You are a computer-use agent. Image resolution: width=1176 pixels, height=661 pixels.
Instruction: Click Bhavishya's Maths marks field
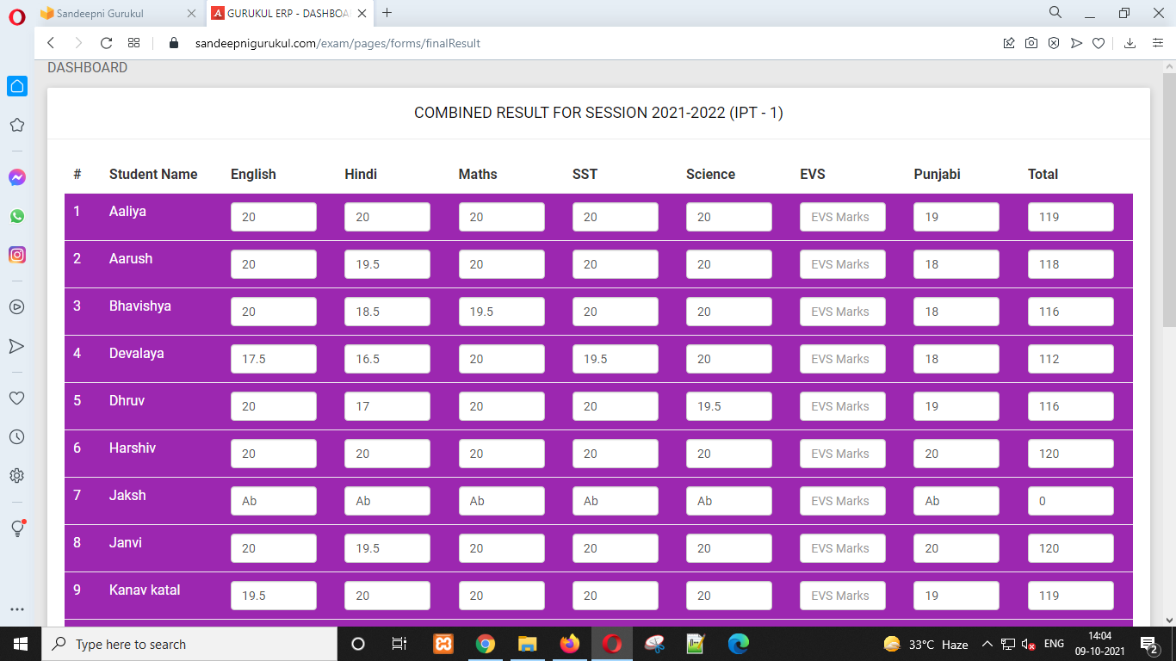pyautogui.click(x=501, y=312)
